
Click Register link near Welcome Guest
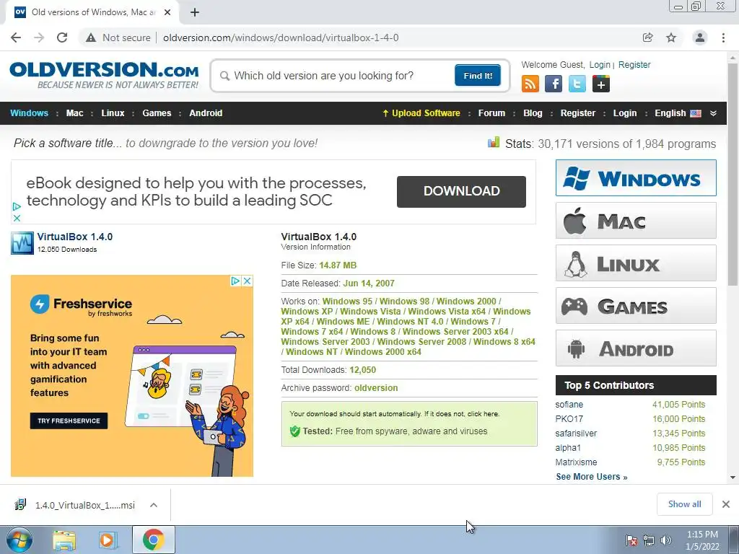(x=634, y=64)
